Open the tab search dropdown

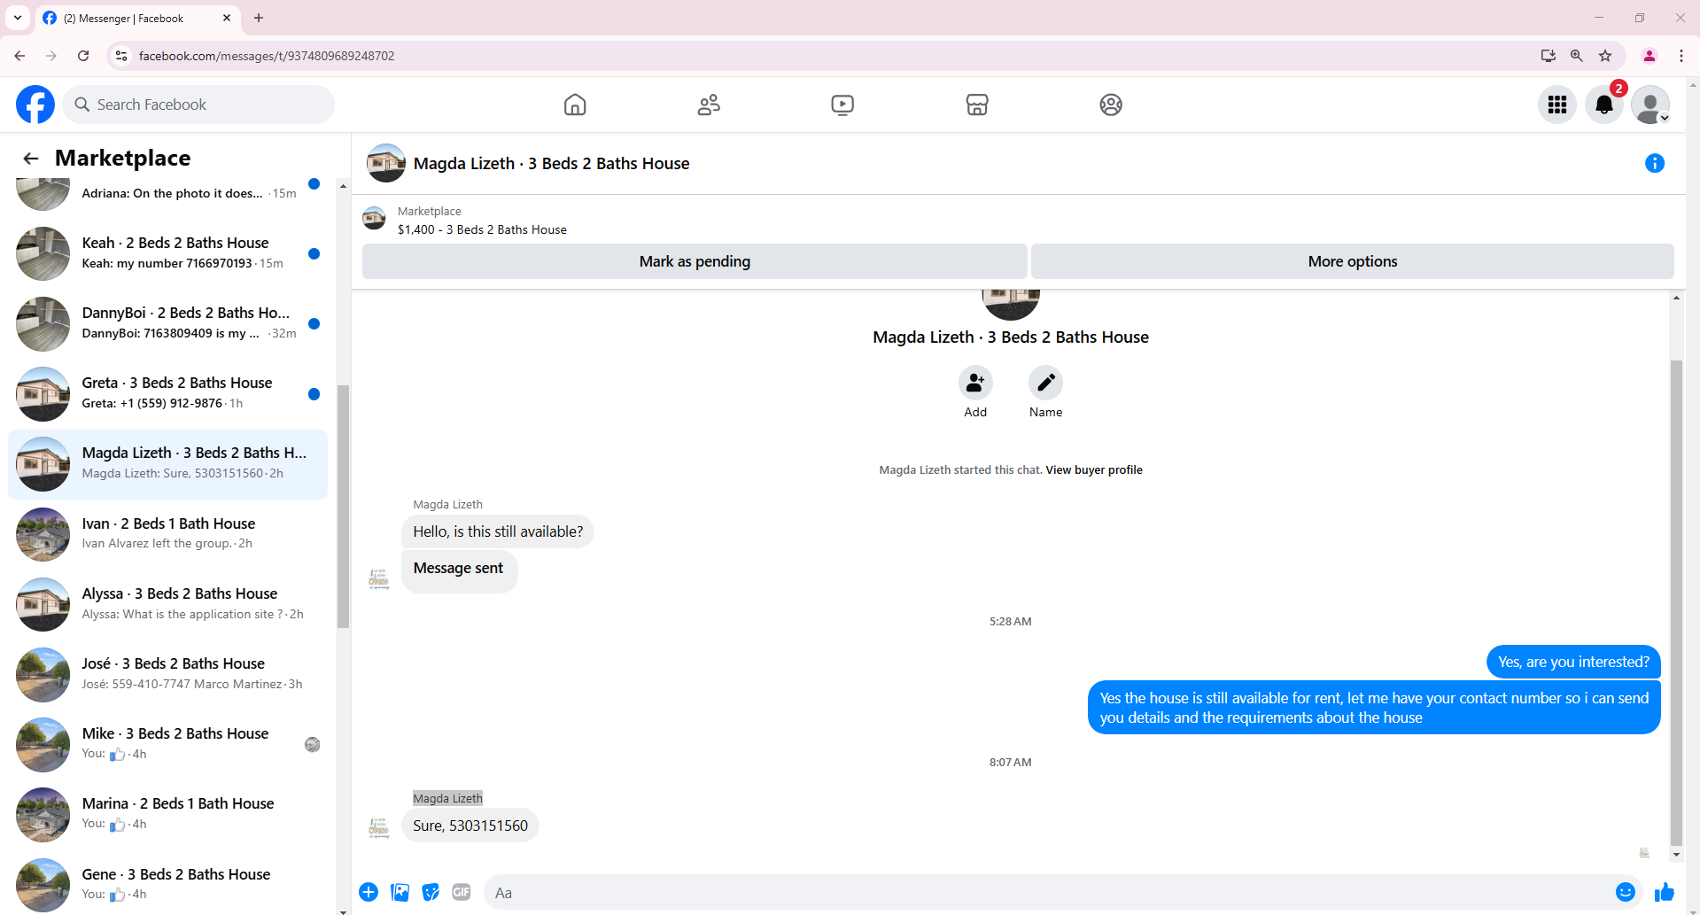18,18
